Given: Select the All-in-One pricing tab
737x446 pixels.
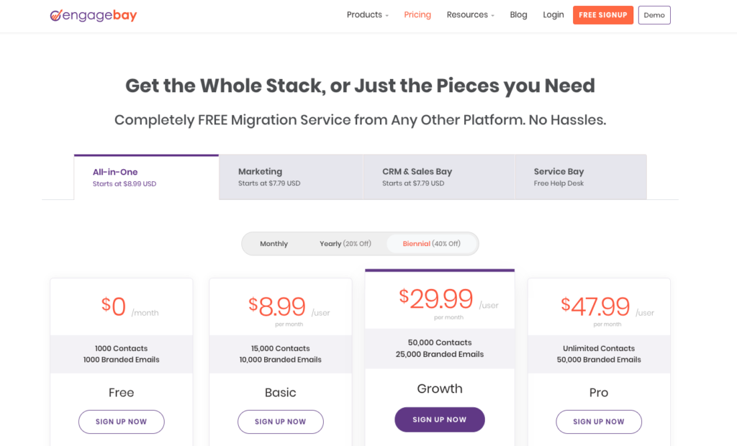Looking at the screenshot, I should pyautogui.click(x=146, y=177).
